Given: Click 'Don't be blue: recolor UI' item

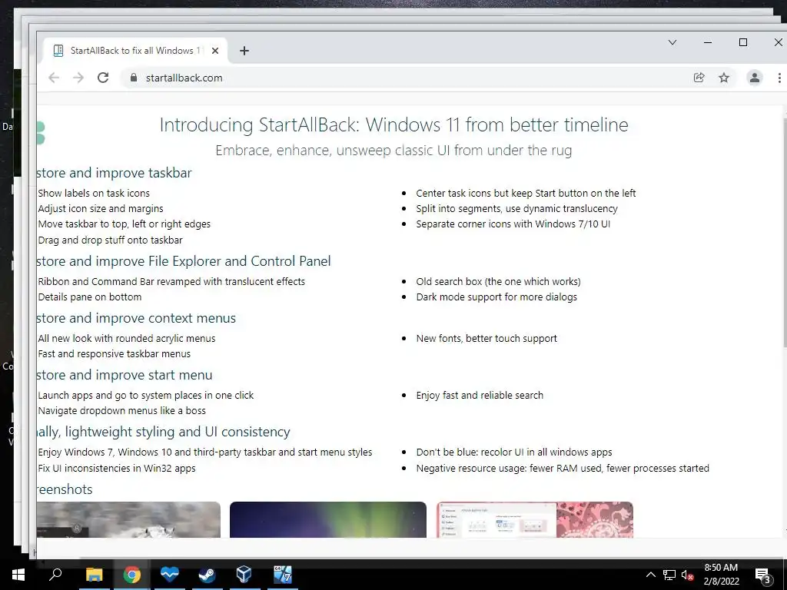Looking at the screenshot, I should pyautogui.click(x=514, y=452).
